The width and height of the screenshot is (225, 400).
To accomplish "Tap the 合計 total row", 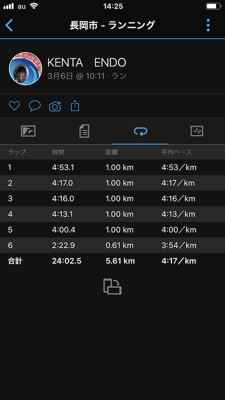I will point(112,261).
